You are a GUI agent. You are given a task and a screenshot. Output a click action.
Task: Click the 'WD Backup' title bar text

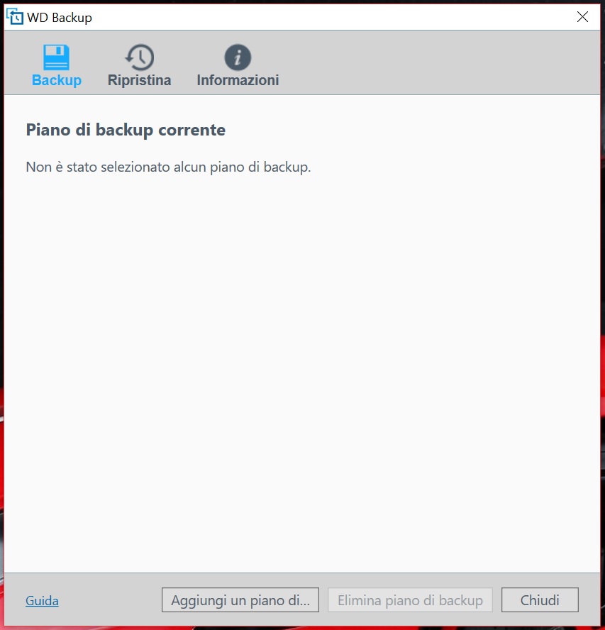pos(60,18)
